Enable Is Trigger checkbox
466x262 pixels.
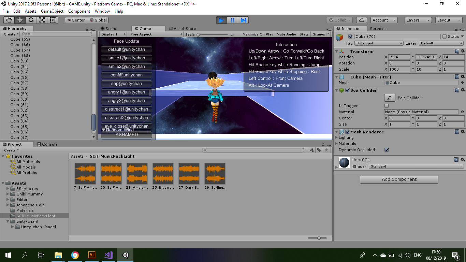pos(387,106)
